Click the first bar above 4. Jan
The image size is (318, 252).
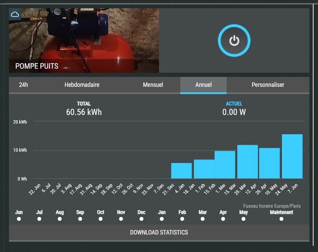click(182, 171)
